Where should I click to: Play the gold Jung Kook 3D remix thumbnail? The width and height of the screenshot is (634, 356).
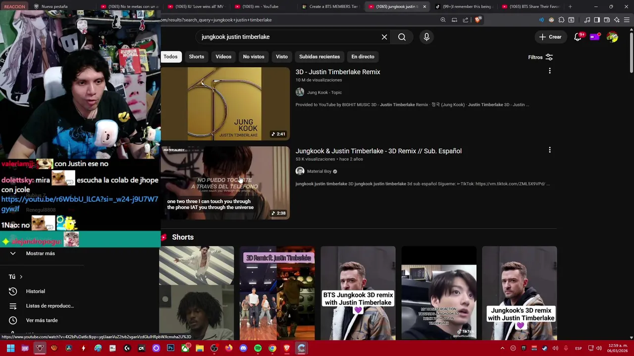tap(224, 104)
